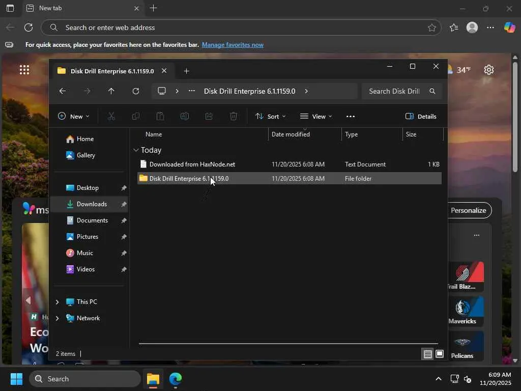The image size is (521, 391).
Task: Click the Rename icon in Explorer toolbar
Action: click(184, 117)
